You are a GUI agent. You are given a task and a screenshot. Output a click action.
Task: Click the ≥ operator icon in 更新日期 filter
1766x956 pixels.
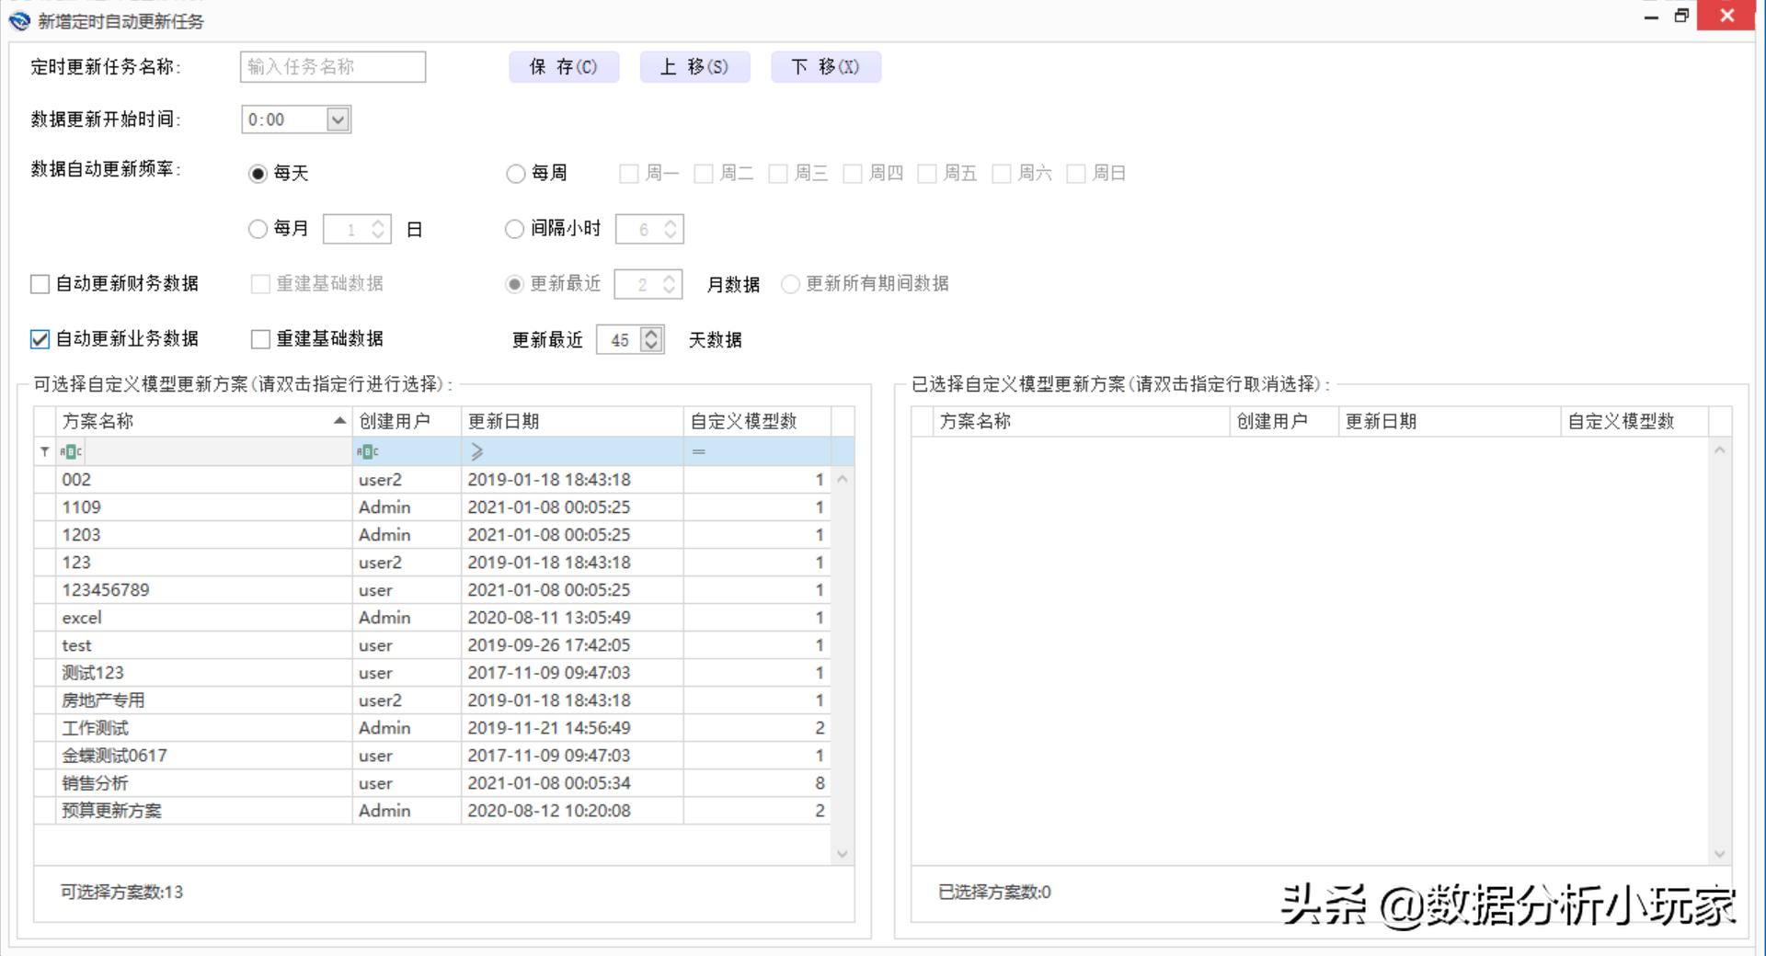pyautogui.click(x=476, y=451)
